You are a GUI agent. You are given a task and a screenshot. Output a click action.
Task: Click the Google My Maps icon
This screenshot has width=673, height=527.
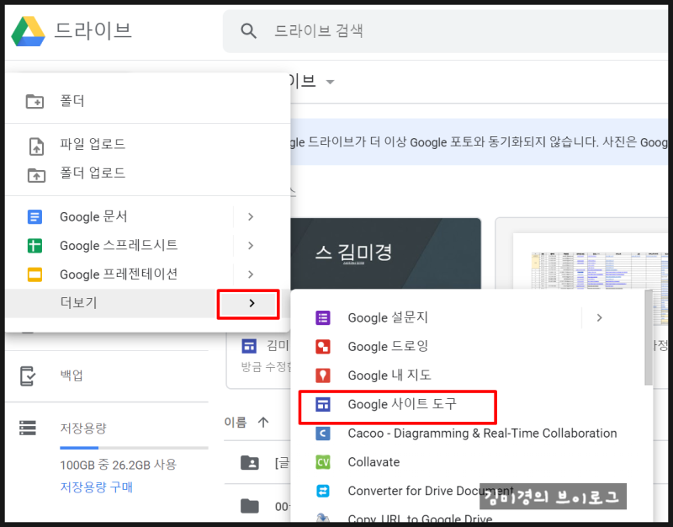(x=323, y=375)
